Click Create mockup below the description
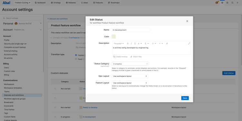This screenshot has width=242, height=121. pos(120,57)
